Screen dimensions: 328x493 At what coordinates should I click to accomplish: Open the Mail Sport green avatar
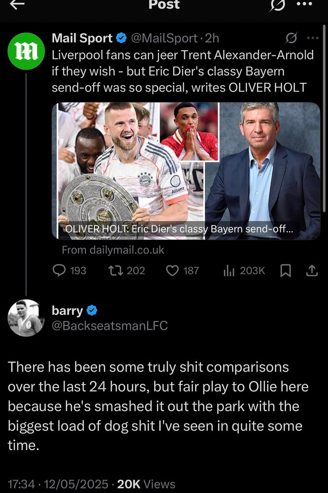pos(26,51)
